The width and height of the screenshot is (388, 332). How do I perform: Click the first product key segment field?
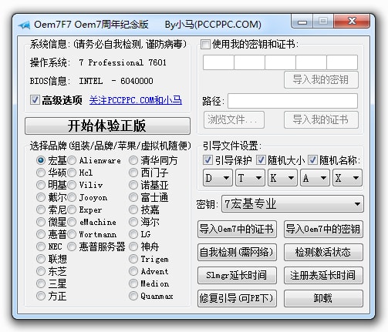[x=218, y=62]
